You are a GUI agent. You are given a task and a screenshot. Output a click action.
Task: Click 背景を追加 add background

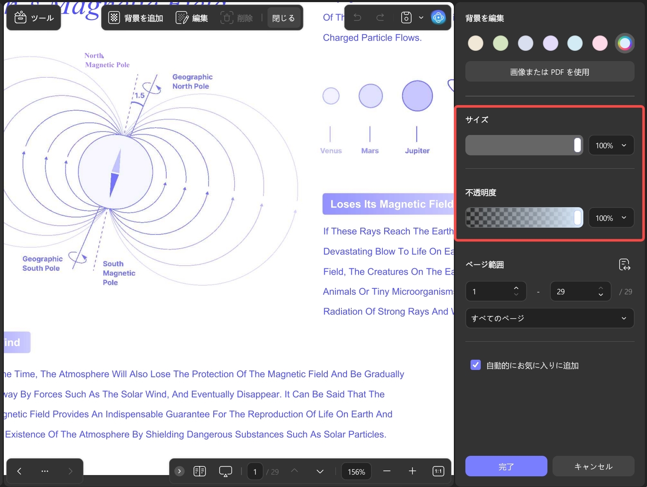[x=135, y=18]
